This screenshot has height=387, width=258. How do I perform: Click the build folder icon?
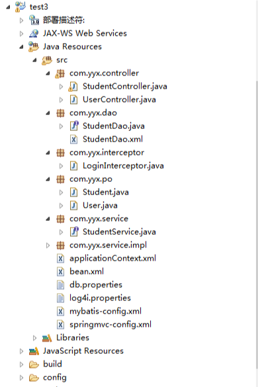tap(34, 365)
